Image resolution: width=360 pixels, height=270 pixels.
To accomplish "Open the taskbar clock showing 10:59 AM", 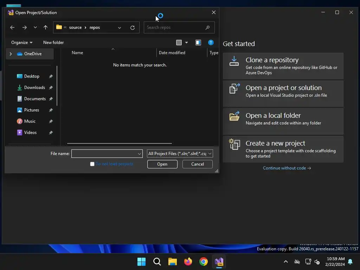I will coord(335,262).
